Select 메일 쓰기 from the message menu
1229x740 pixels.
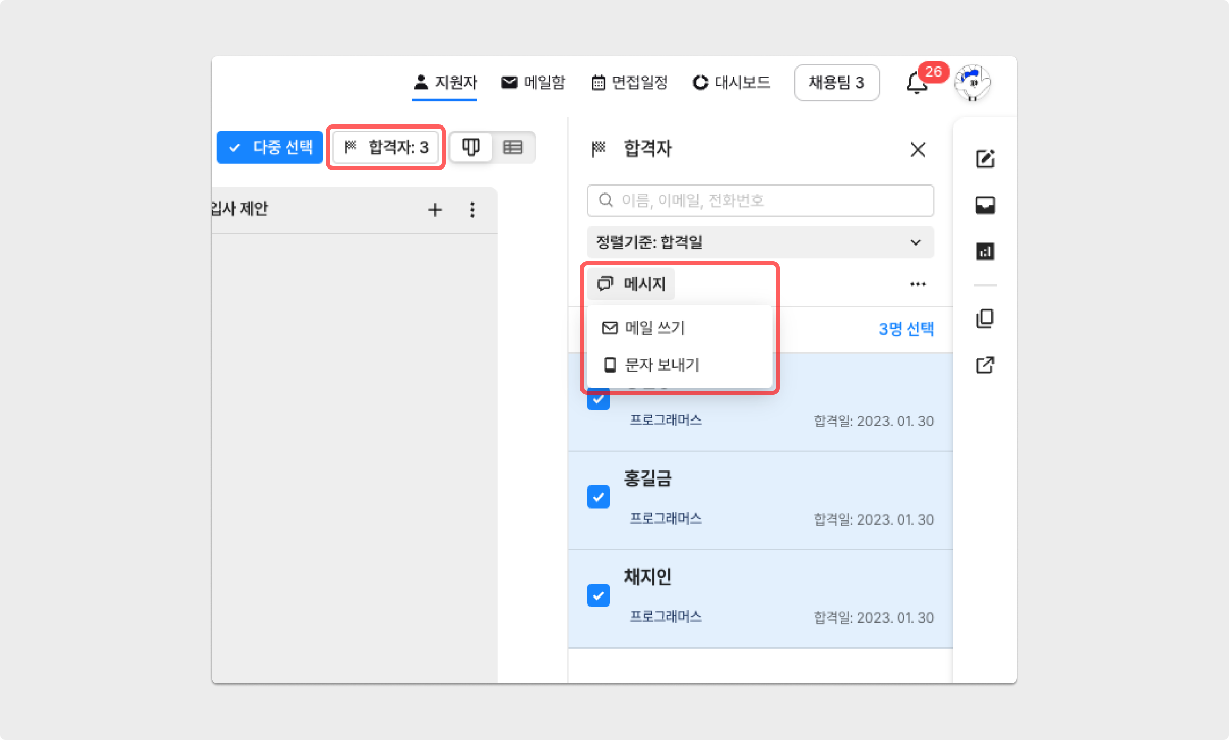pos(654,327)
